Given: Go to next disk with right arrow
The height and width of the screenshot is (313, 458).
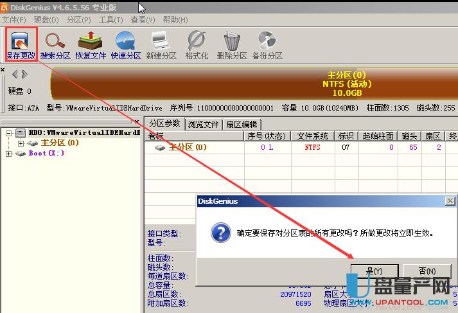Looking at the screenshot, I should (25, 74).
